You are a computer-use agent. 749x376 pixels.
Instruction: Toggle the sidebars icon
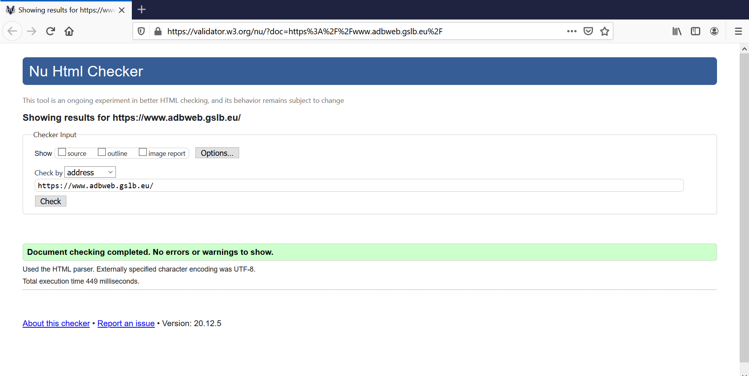pyautogui.click(x=696, y=31)
